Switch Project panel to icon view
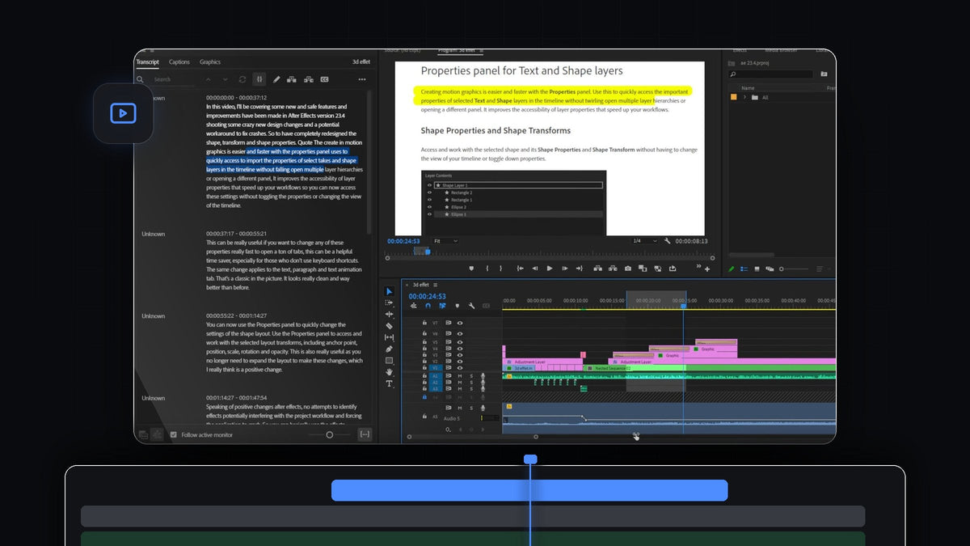 (x=757, y=269)
